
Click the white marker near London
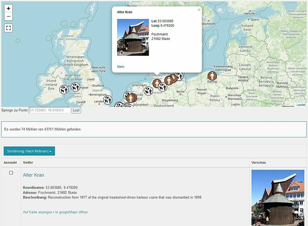(108, 100)
